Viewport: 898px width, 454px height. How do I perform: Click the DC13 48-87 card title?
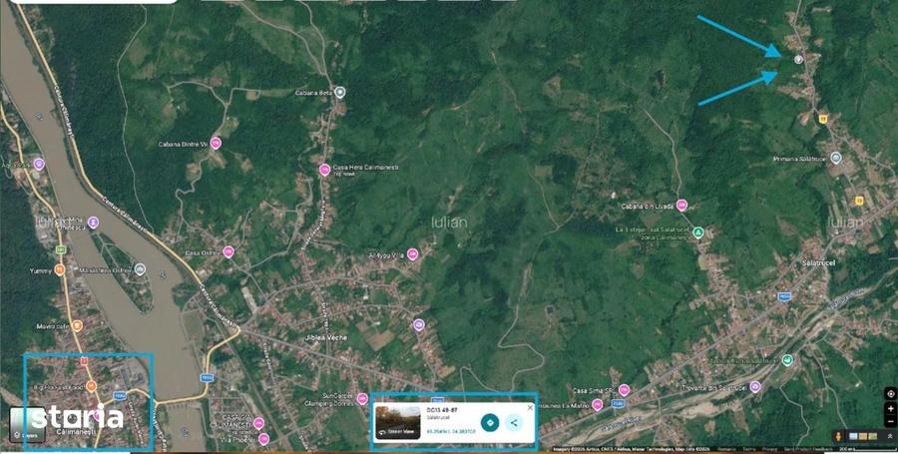pos(442,410)
